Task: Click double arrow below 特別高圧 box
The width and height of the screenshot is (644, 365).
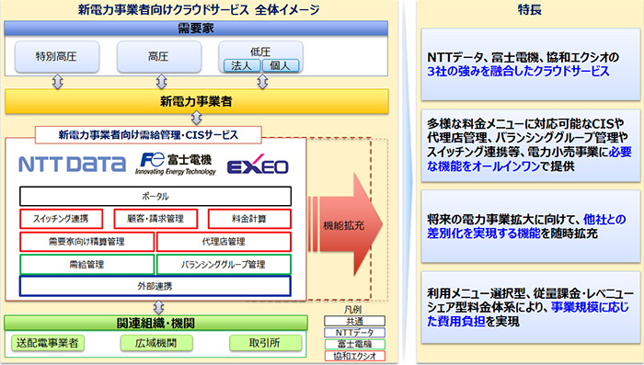Action: tap(58, 82)
